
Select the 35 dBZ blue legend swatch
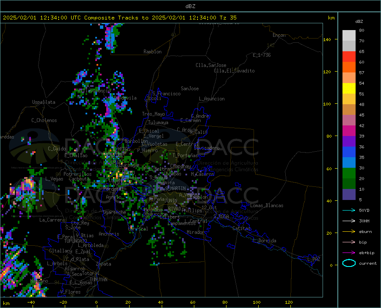point(349,152)
